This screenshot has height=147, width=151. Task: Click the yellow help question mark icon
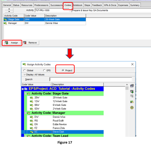(x=132, y=108)
